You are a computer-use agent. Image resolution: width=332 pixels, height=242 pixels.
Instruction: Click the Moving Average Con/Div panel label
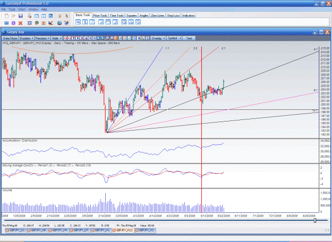[47, 166]
